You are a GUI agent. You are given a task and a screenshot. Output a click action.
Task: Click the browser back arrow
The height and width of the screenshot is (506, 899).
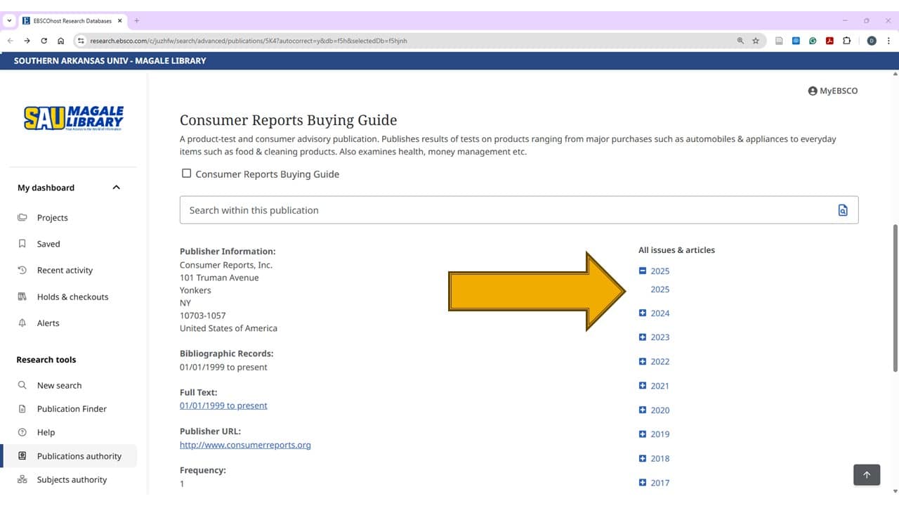click(x=10, y=41)
